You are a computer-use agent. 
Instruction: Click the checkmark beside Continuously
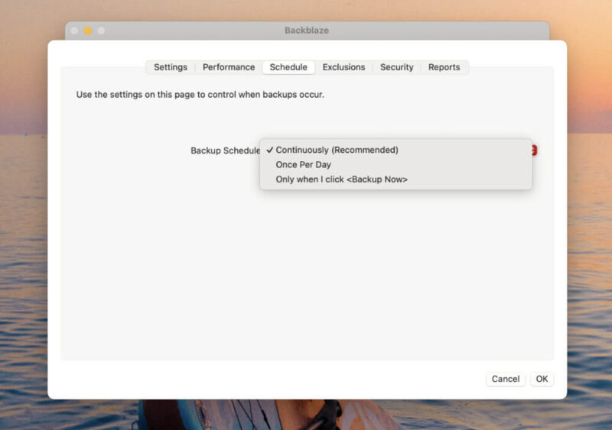pos(270,150)
